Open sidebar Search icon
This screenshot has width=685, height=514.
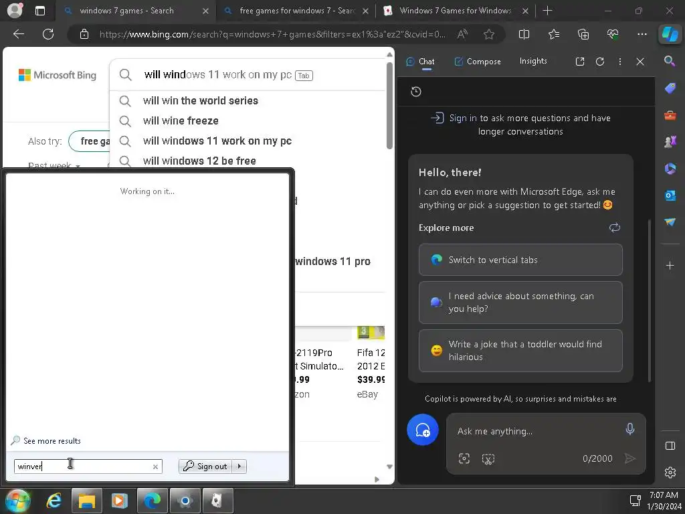[670, 61]
